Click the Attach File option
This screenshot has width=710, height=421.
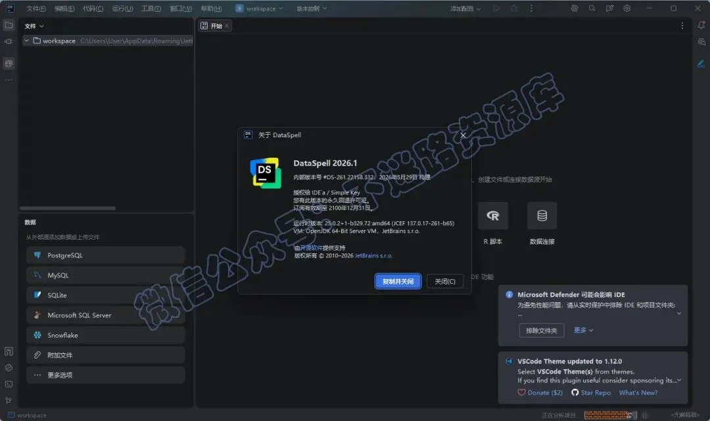point(105,355)
